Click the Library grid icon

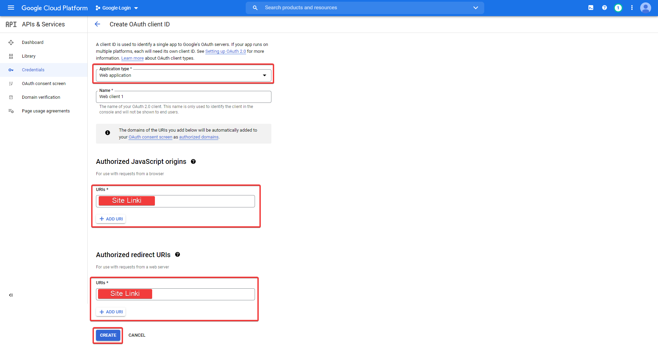pos(11,56)
